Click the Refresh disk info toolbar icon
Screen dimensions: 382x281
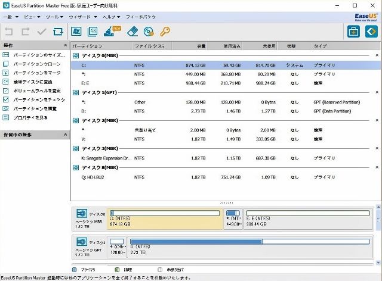(58, 32)
